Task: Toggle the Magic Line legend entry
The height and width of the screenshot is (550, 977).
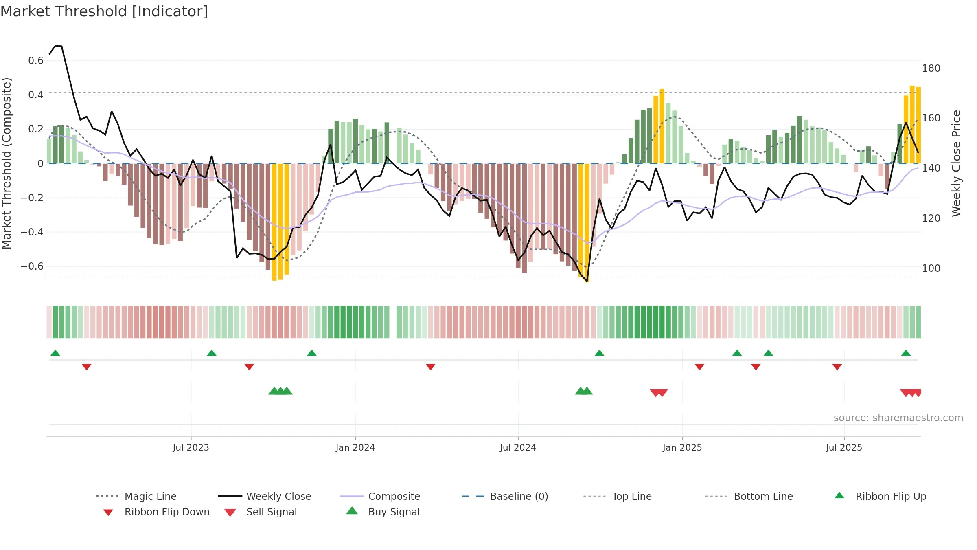Action: pos(136,496)
